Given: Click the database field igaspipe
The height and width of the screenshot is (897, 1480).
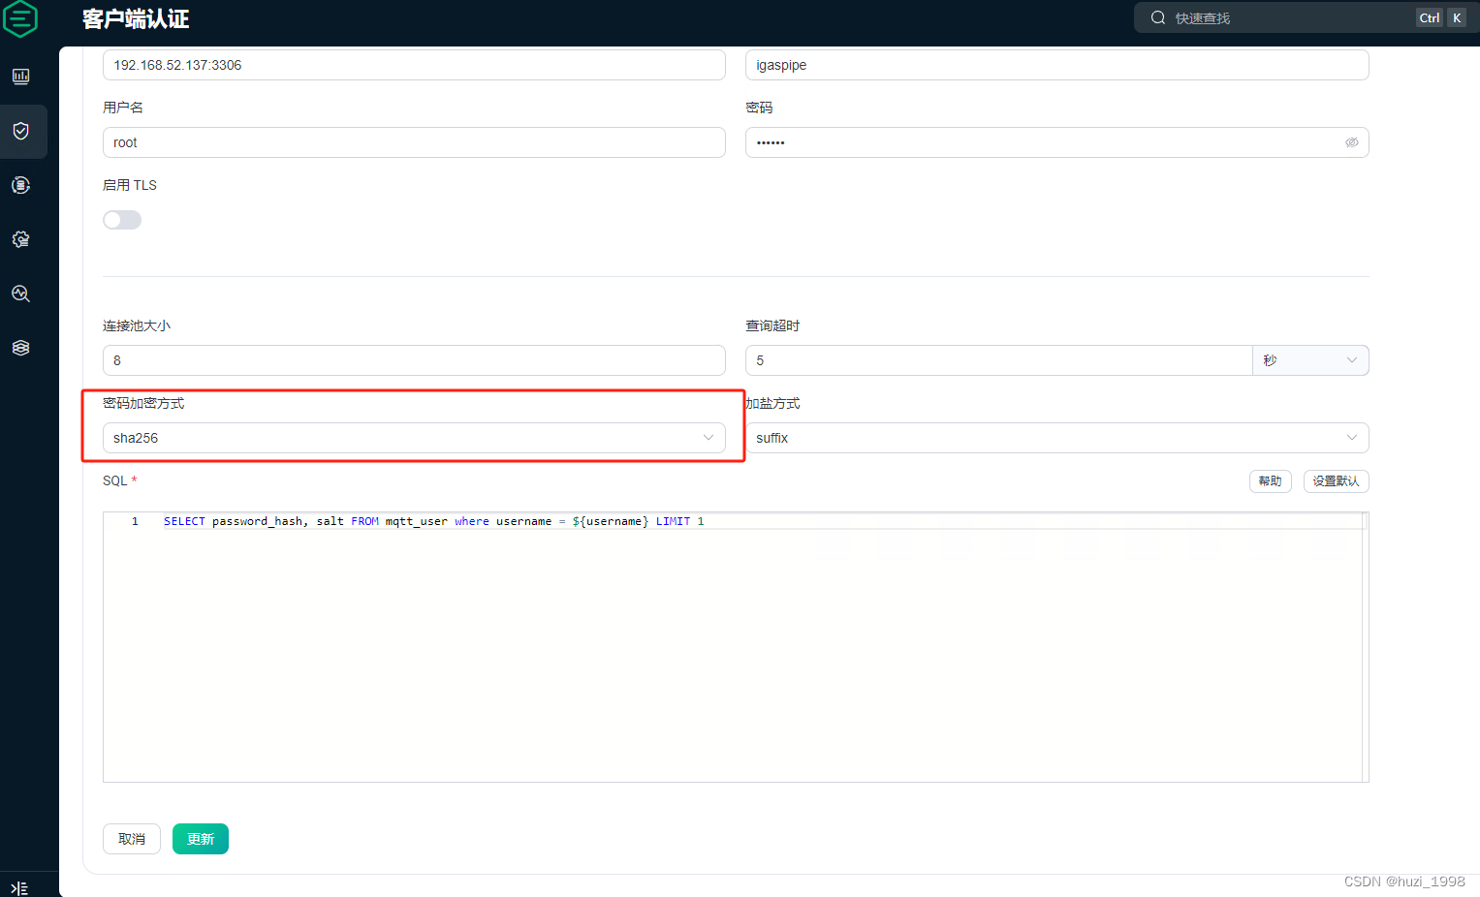Looking at the screenshot, I should [1056, 65].
